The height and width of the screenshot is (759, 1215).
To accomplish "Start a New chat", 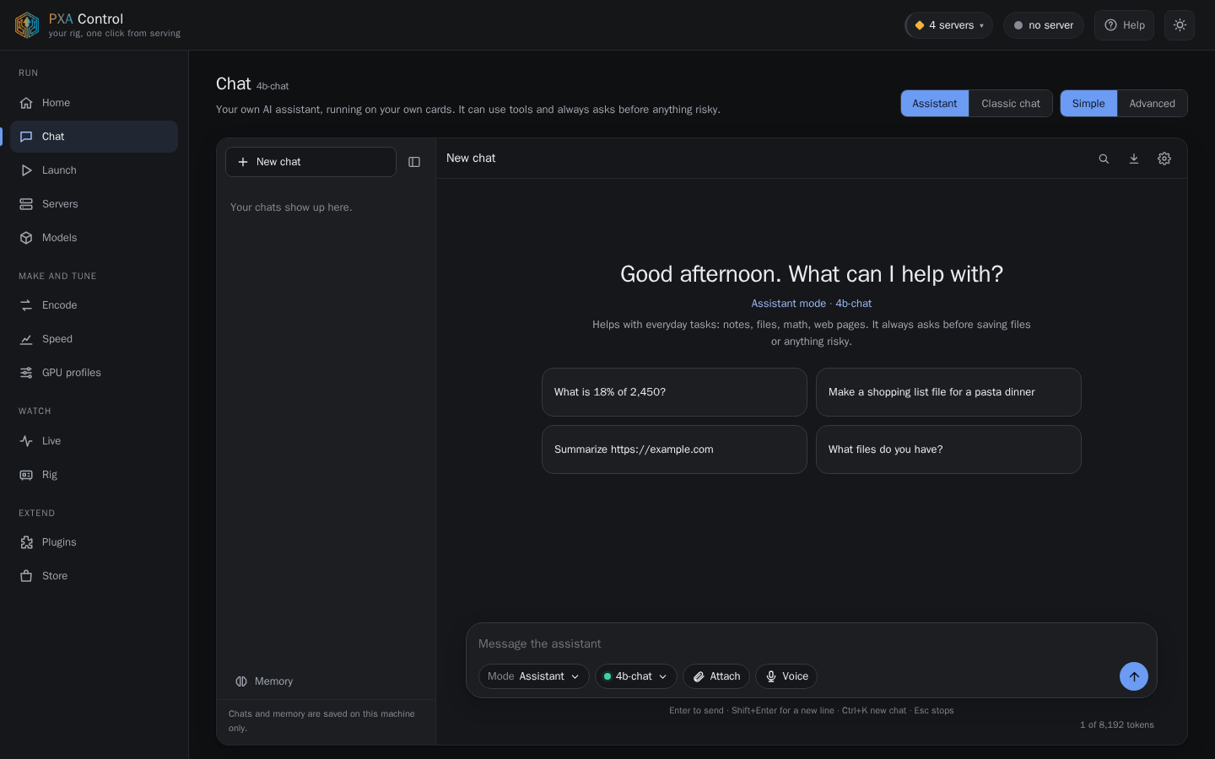I will [x=310, y=162].
